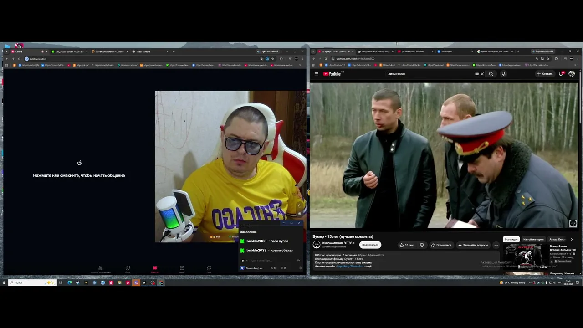
Task: Open a new tab in the rulet.tv window
Action: pos(174,51)
